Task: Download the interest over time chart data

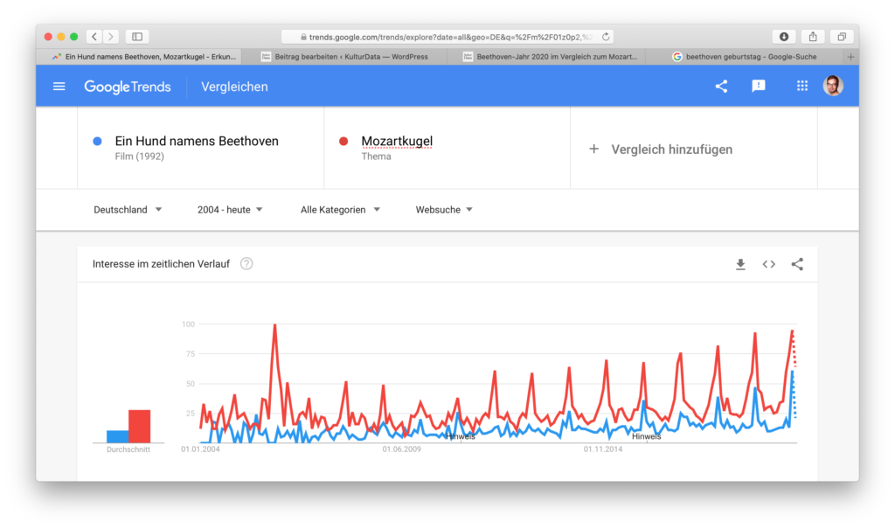Action: [x=740, y=264]
